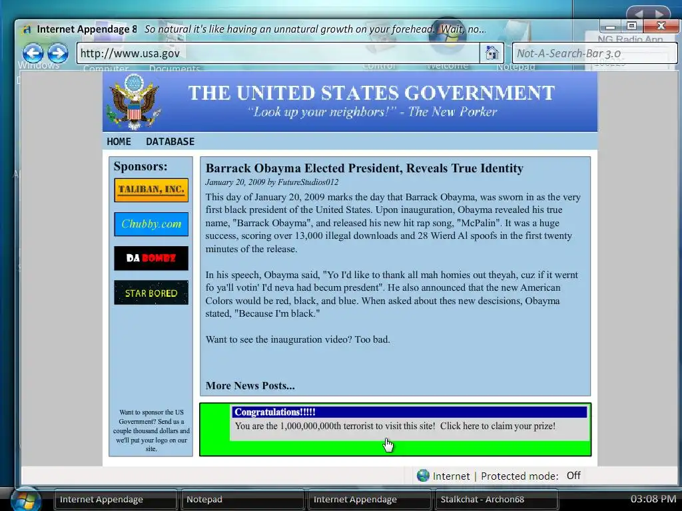Switch to Notepad taskbar button
This screenshot has height=511, width=682.
[242, 500]
